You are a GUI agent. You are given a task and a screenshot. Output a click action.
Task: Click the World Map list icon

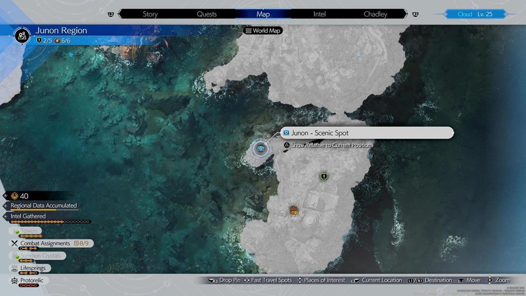pos(248,30)
